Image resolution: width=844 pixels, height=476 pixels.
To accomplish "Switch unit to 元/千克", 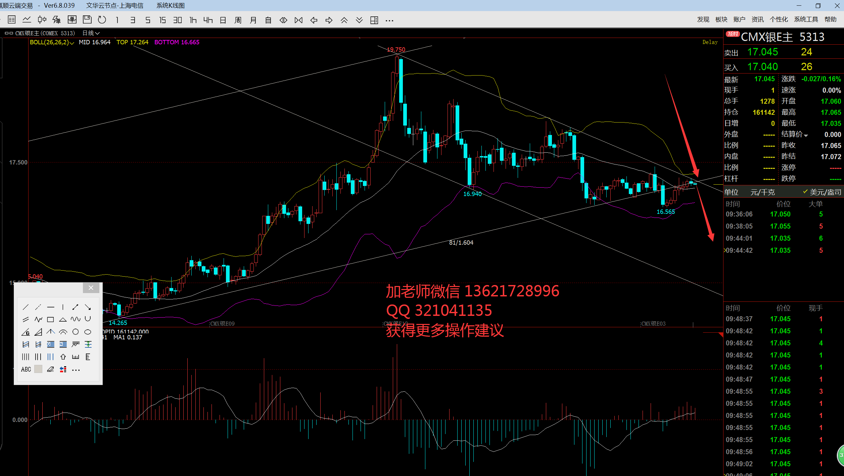I will (762, 192).
